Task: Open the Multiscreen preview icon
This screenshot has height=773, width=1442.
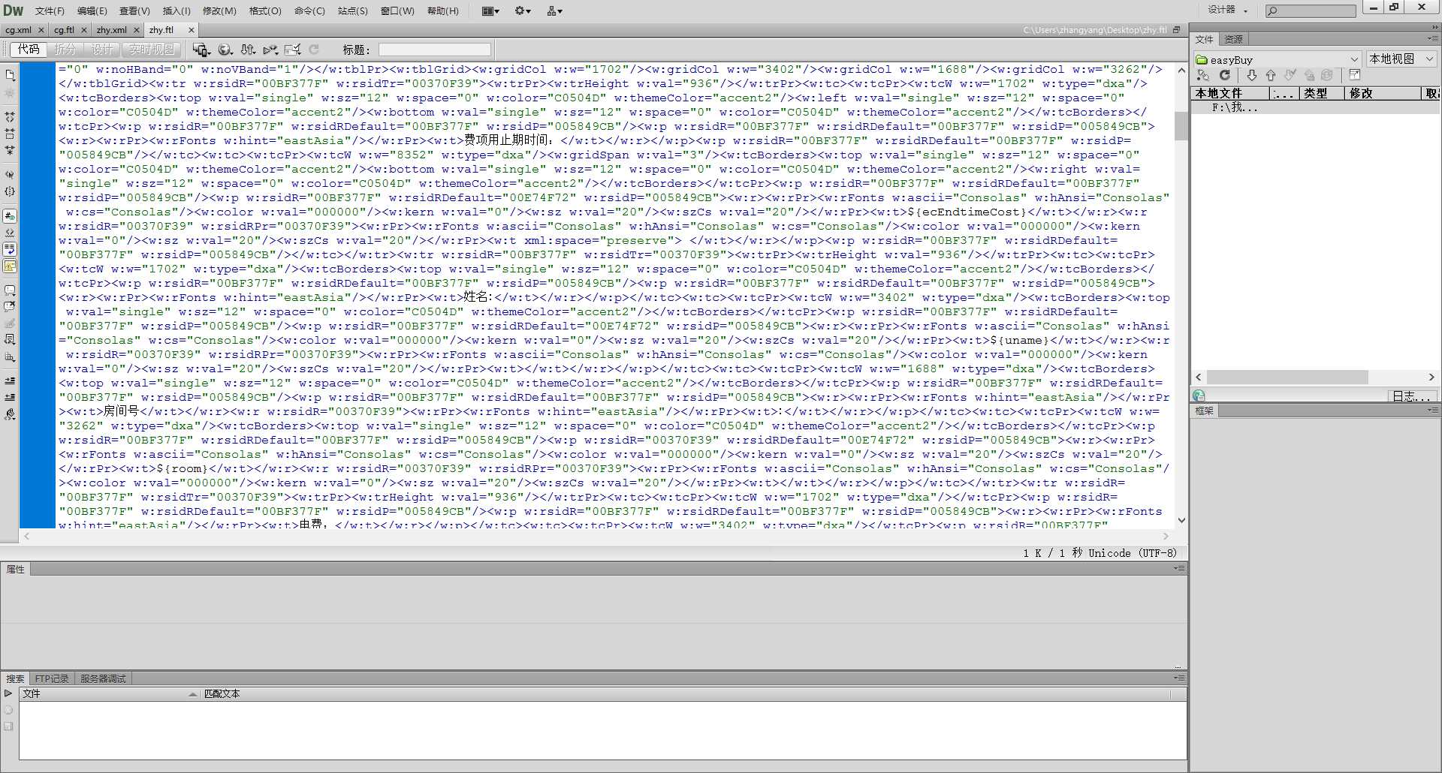Action: (x=201, y=50)
